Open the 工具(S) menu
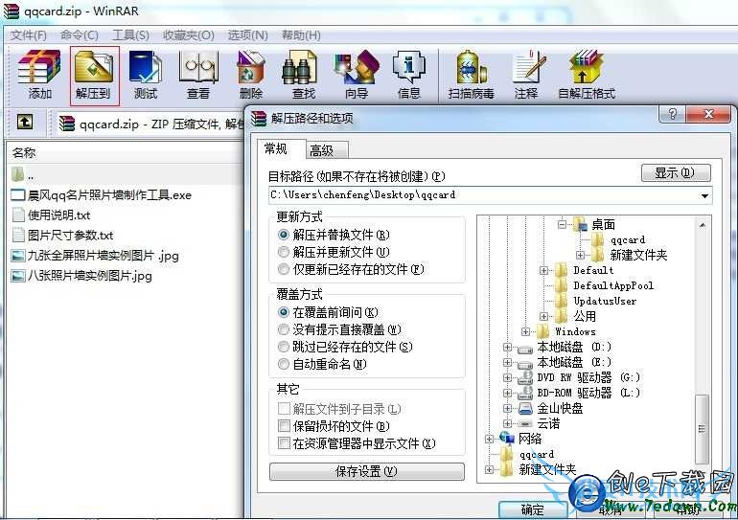This screenshot has width=738, height=520. 130,35
